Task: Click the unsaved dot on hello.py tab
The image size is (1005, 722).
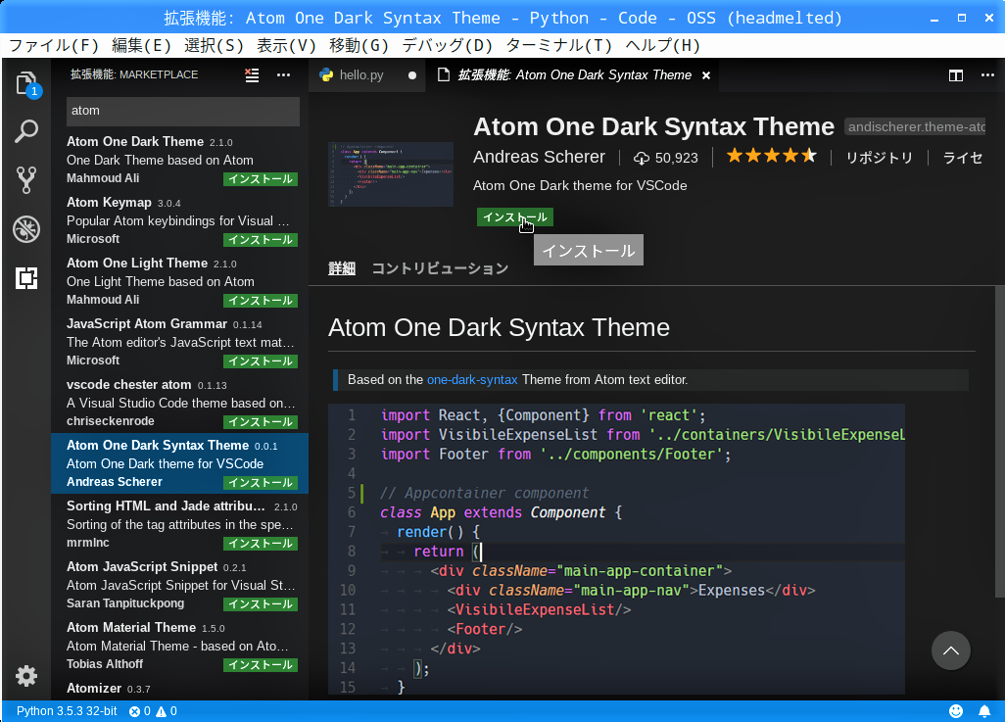Action: point(412,75)
